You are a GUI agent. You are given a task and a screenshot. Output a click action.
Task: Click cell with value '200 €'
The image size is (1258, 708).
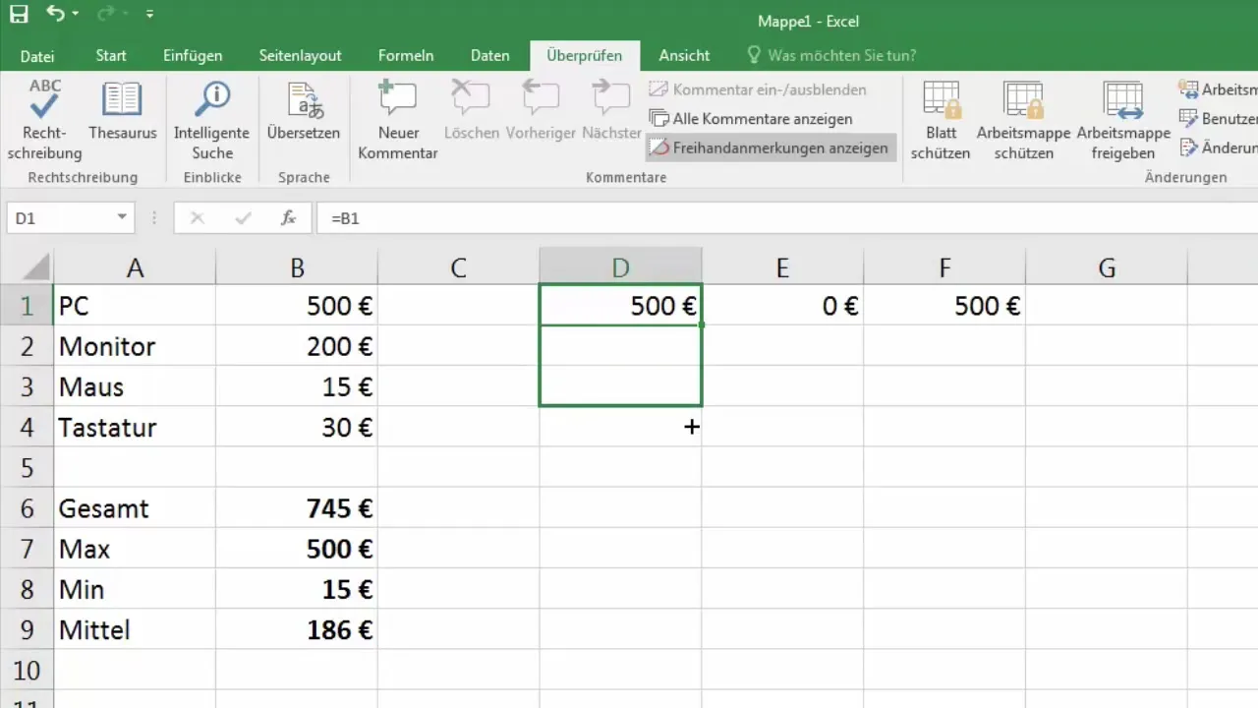[297, 346]
